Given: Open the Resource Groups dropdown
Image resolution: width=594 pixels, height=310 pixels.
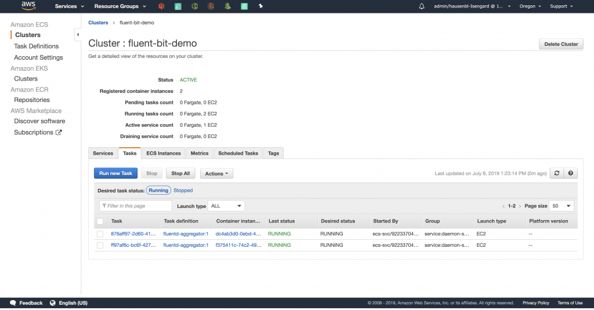Looking at the screenshot, I should click(120, 6).
